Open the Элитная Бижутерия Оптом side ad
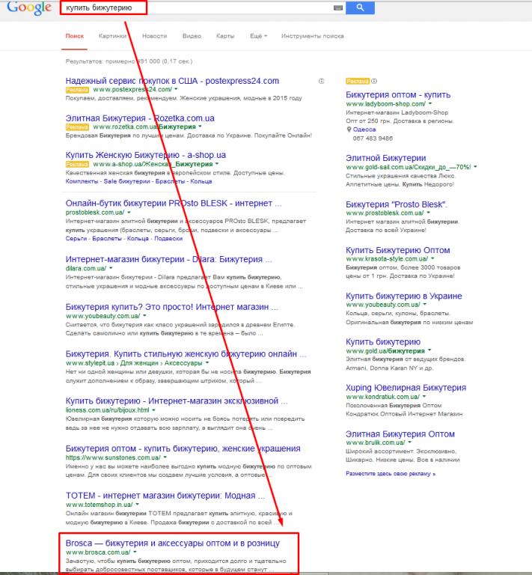Viewport: 532px width, 575px height. coord(400,433)
